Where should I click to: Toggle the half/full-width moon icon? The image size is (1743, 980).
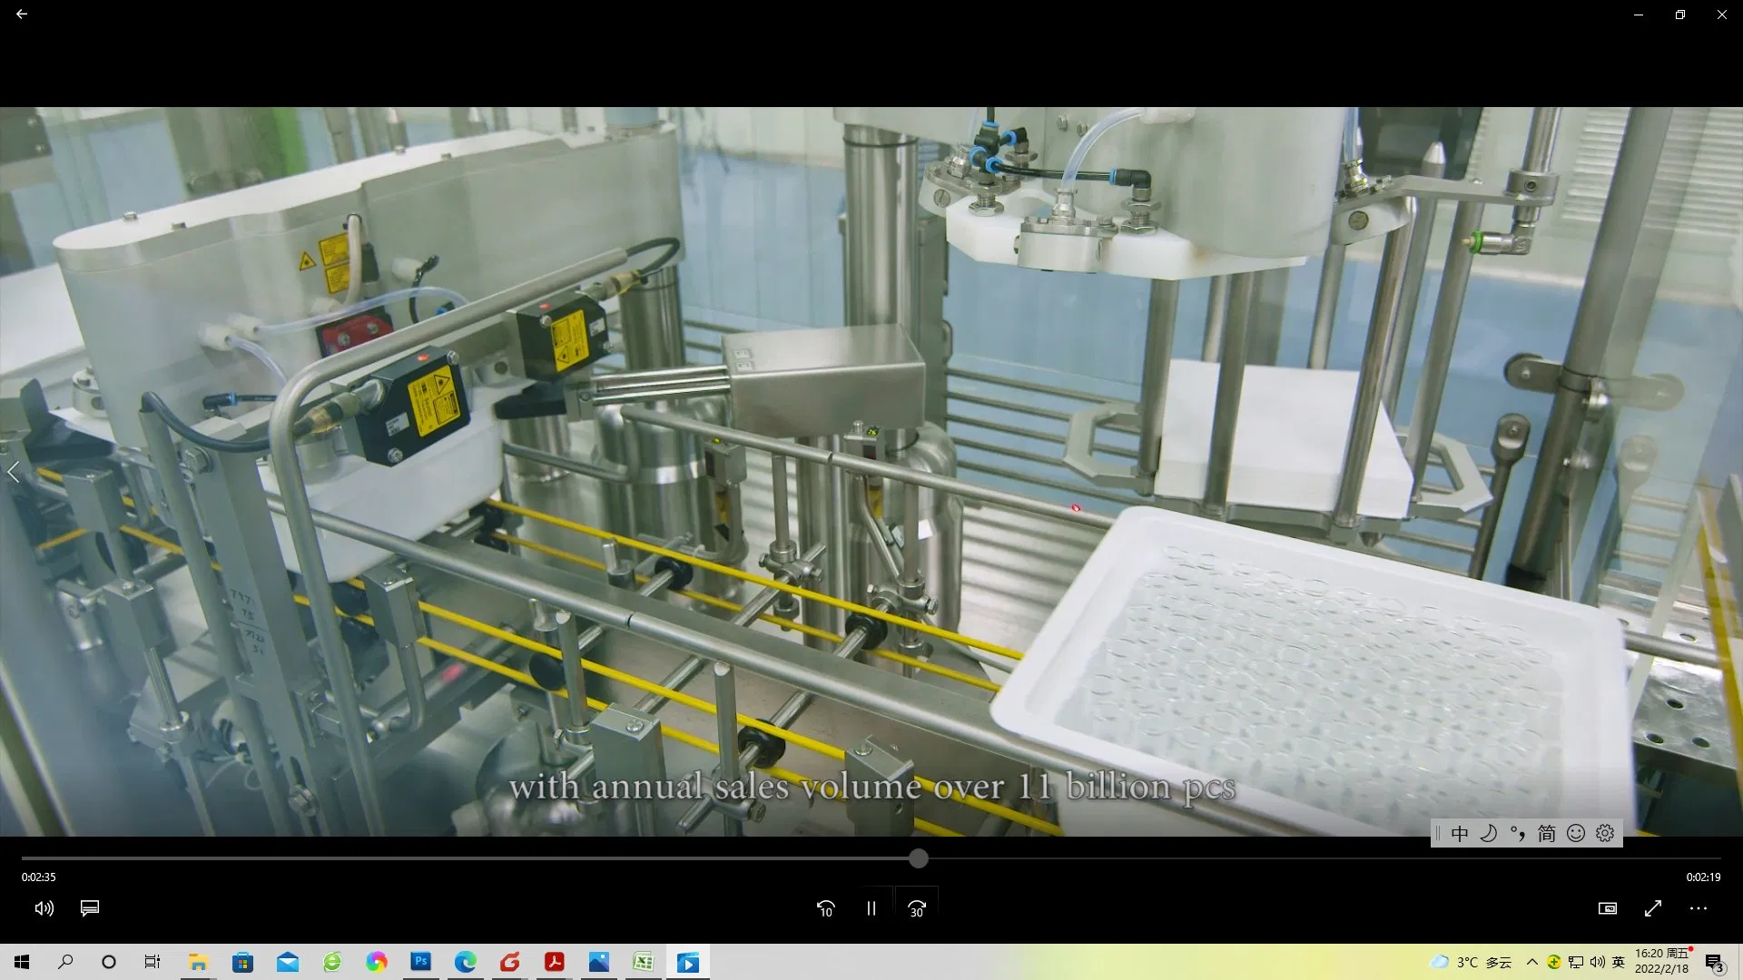pos(1489,833)
